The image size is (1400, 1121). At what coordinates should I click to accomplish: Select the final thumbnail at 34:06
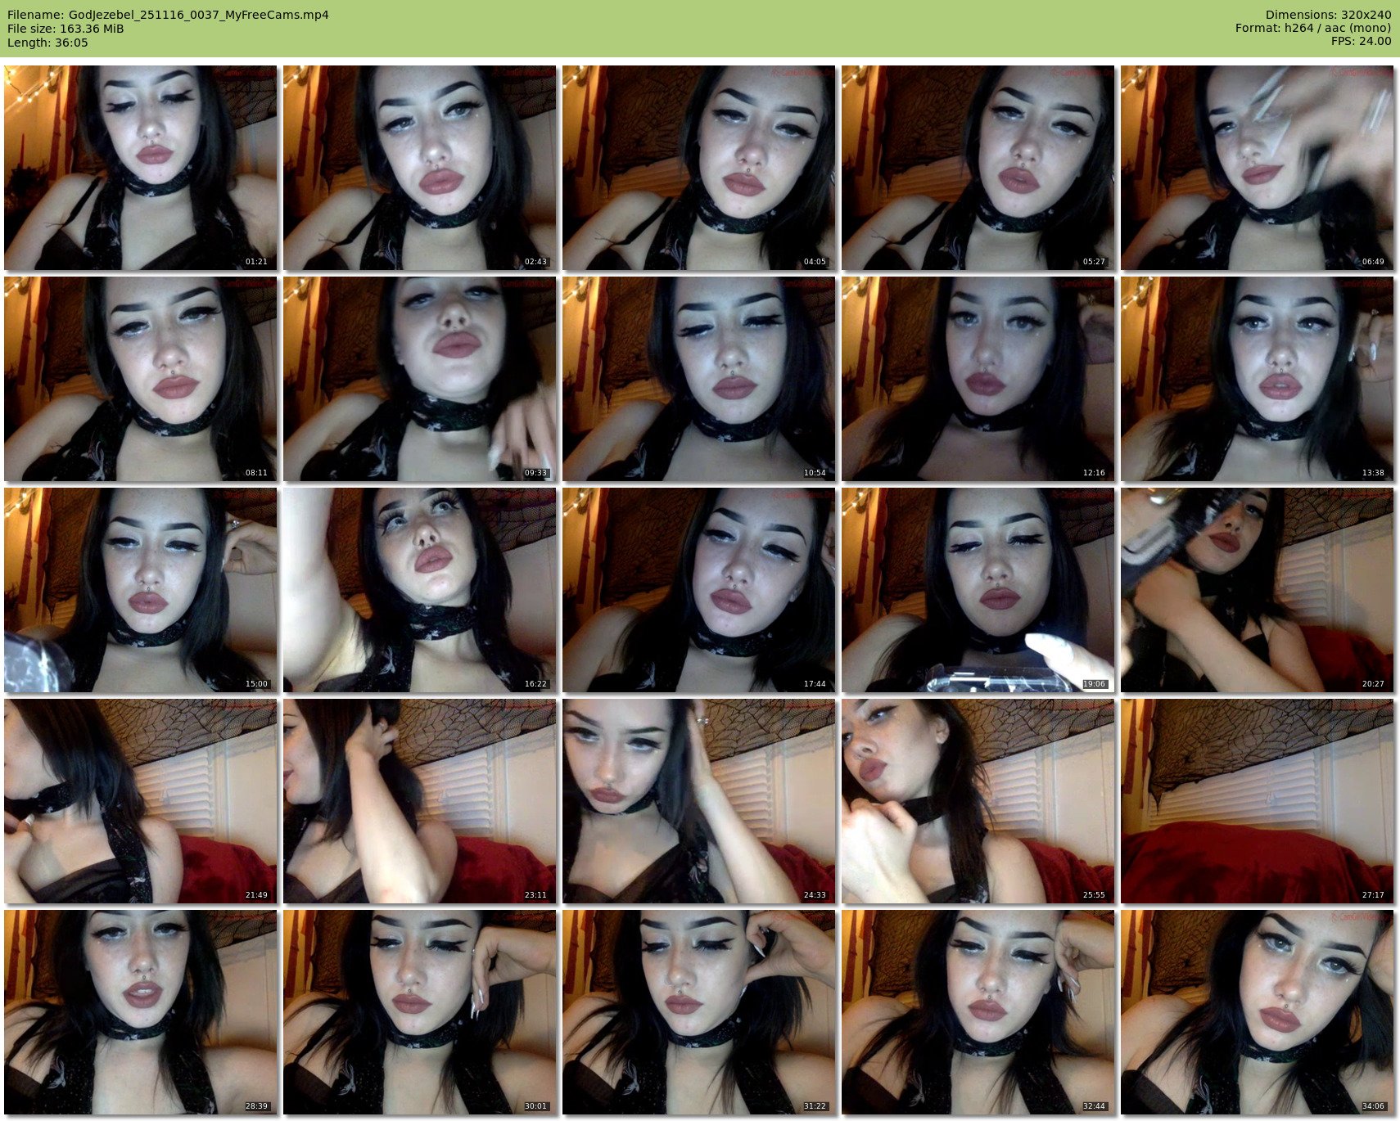1257,1012
